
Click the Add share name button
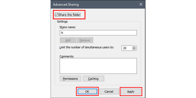pos(68,40)
